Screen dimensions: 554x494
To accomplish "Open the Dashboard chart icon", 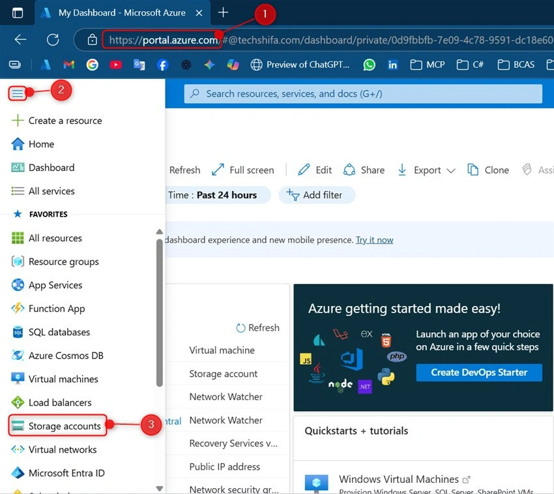I will pos(18,167).
